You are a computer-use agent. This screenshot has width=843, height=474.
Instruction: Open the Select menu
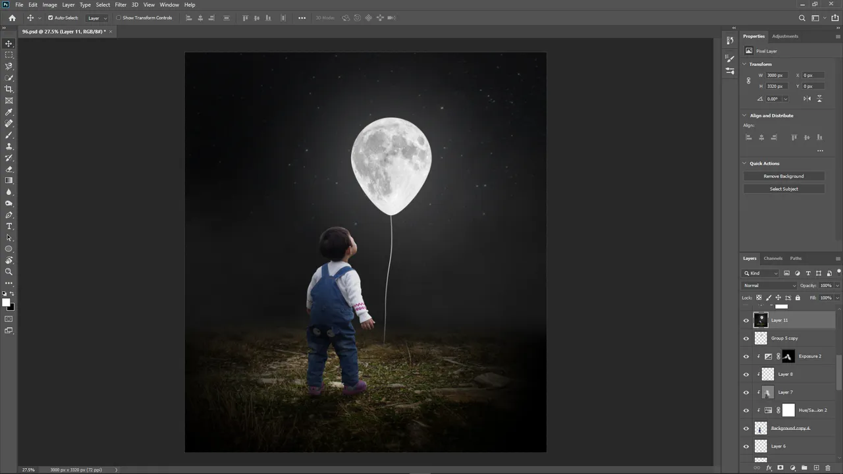103,5
